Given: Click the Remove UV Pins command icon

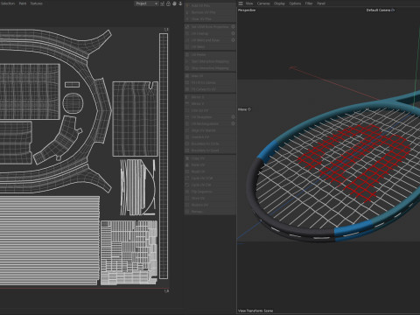Looking at the screenshot, I should (187, 12).
